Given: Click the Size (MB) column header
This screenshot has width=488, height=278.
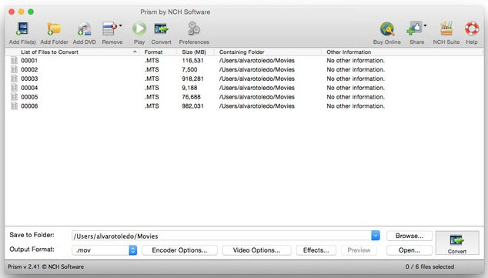Looking at the screenshot, I should 194,52.
